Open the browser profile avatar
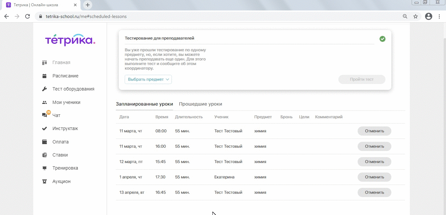The image size is (446, 215). point(429,16)
